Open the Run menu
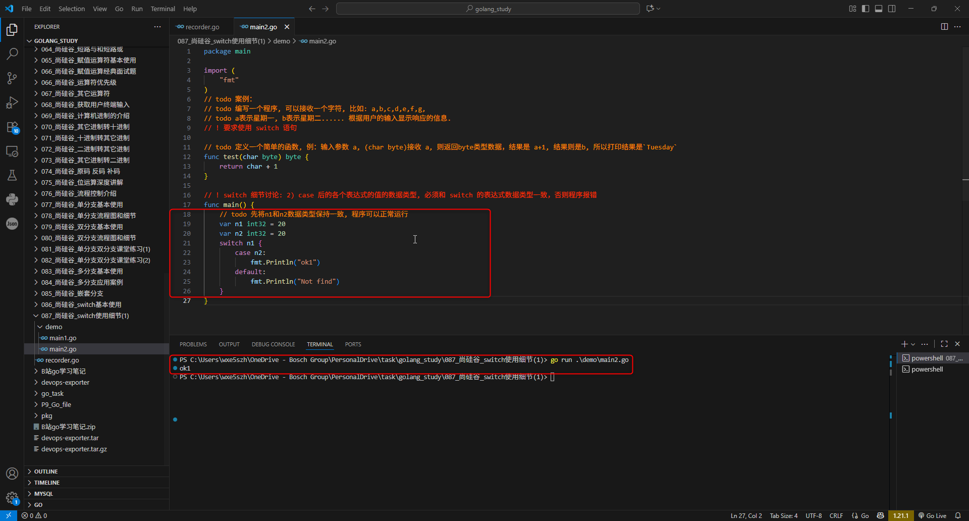Image resolution: width=969 pixels, height=521 pixels. click(x=137, y=9)
